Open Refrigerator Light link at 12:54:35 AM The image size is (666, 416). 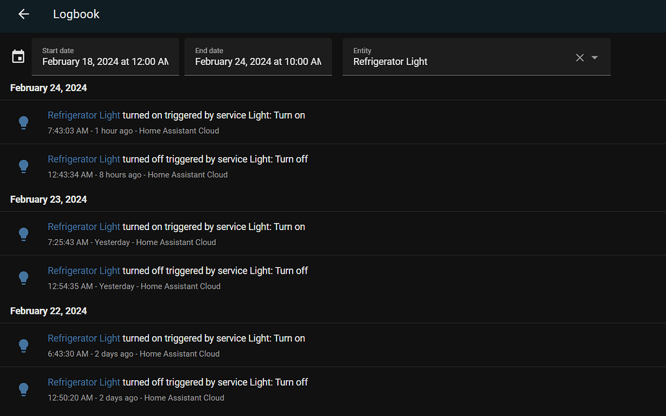(84, 270)
